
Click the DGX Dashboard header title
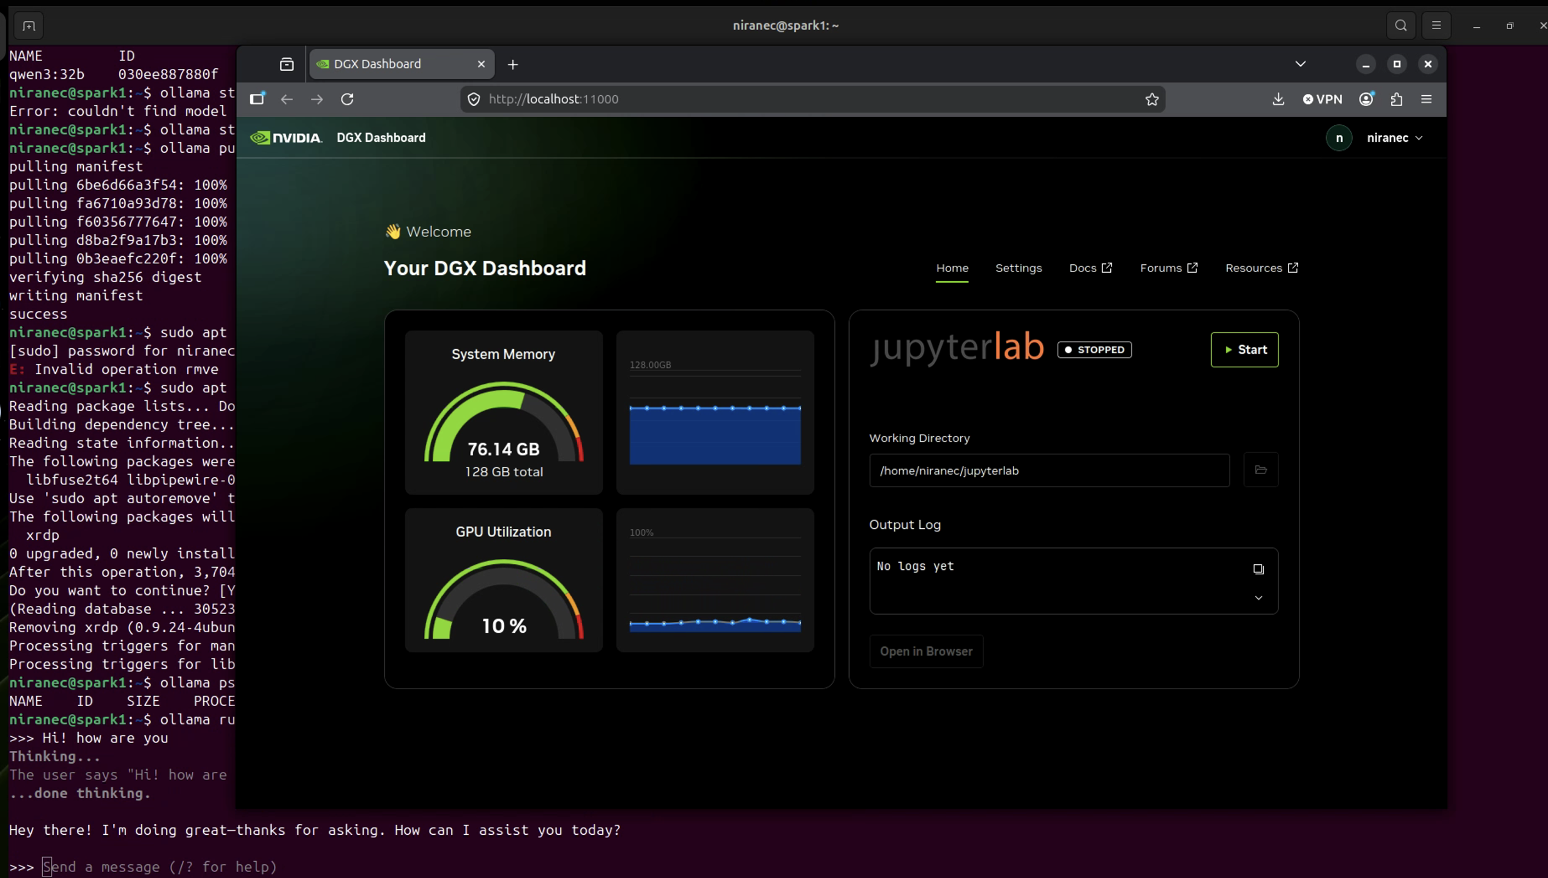(x=381, y=137)
